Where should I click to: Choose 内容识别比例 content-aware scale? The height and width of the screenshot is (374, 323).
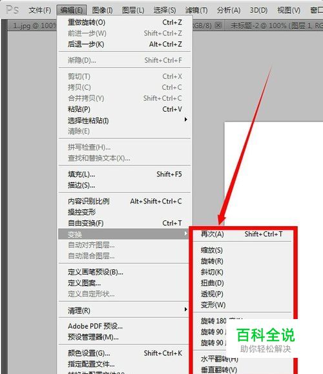click(x=125, y=202)
